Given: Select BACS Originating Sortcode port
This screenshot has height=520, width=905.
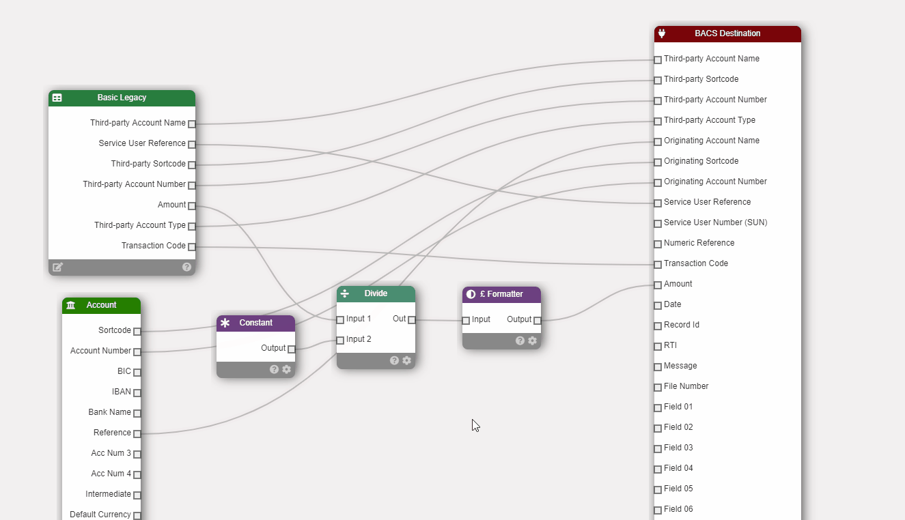Looking at the screenshot, I should (658, 162).
